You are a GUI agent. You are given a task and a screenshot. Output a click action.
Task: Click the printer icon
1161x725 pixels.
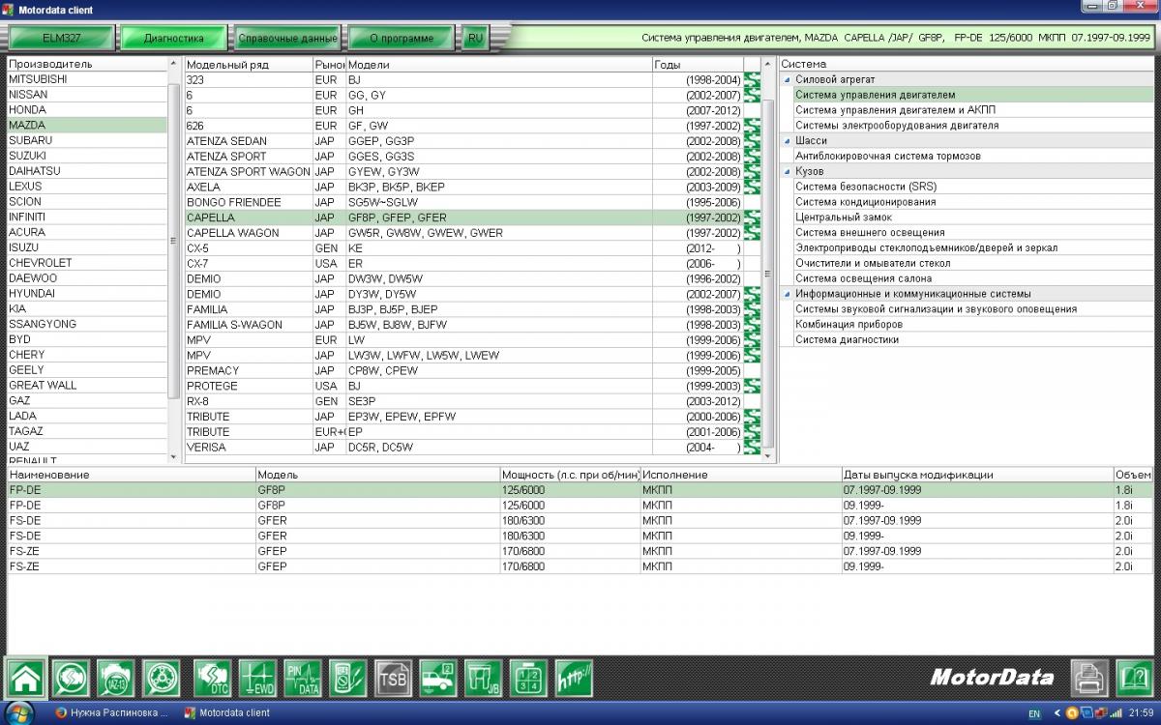pos(1089,679)
